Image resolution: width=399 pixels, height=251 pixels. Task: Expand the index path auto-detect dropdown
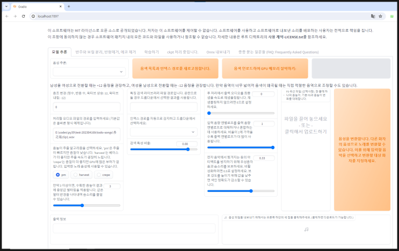163,132
